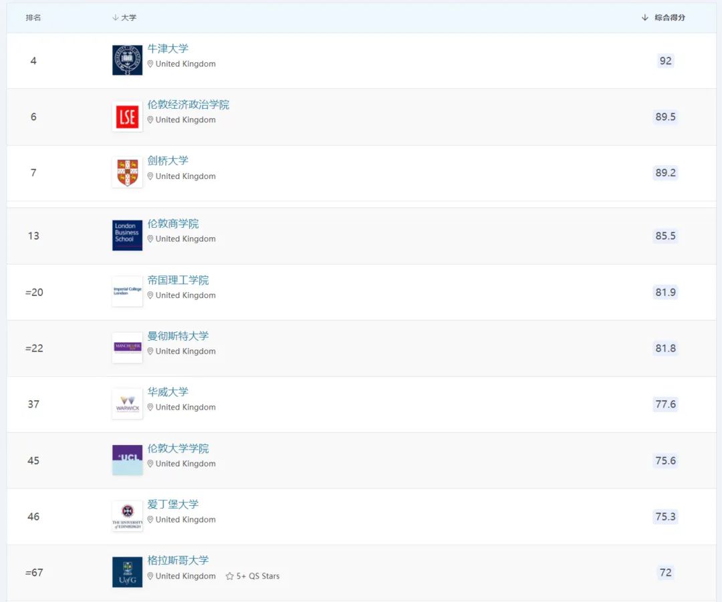Click the red LSE logo
The width and height of the screenshot is (722, 602).
[x=127, y=116]
